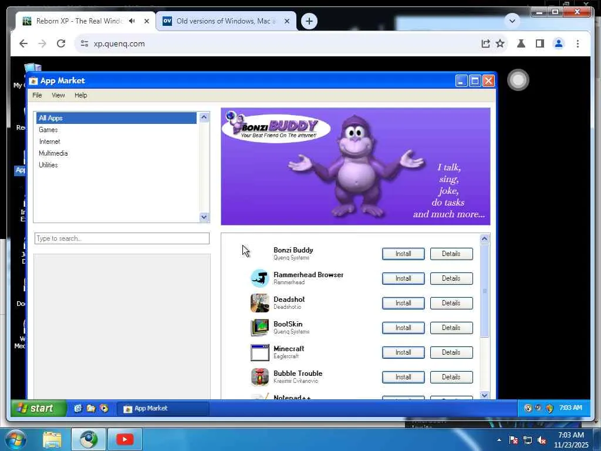Image resolution: width=601 pixels, height=451 pixels.
Task: Install Minecraft
Action: click(x=403, y=352)
